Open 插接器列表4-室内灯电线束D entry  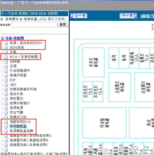coord(34,154)
